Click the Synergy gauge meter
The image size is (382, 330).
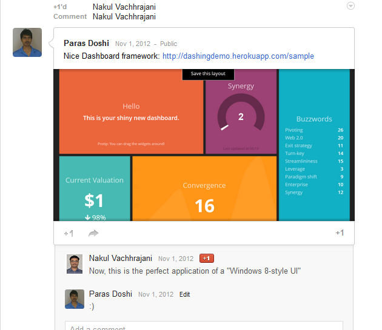click(x=241, y=113)
